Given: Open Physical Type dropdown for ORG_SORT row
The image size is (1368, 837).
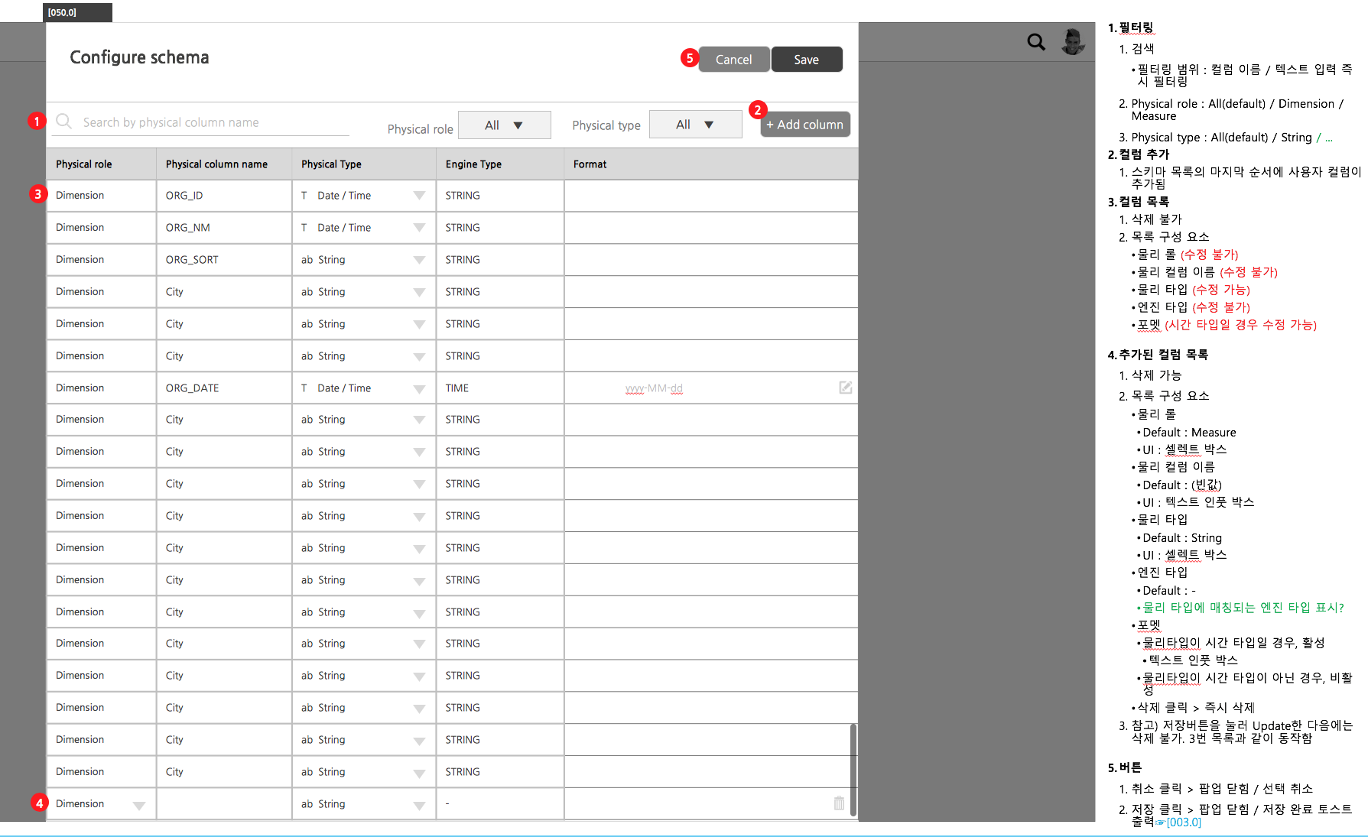Looking at the screenshot, I should tap(419, 260).
